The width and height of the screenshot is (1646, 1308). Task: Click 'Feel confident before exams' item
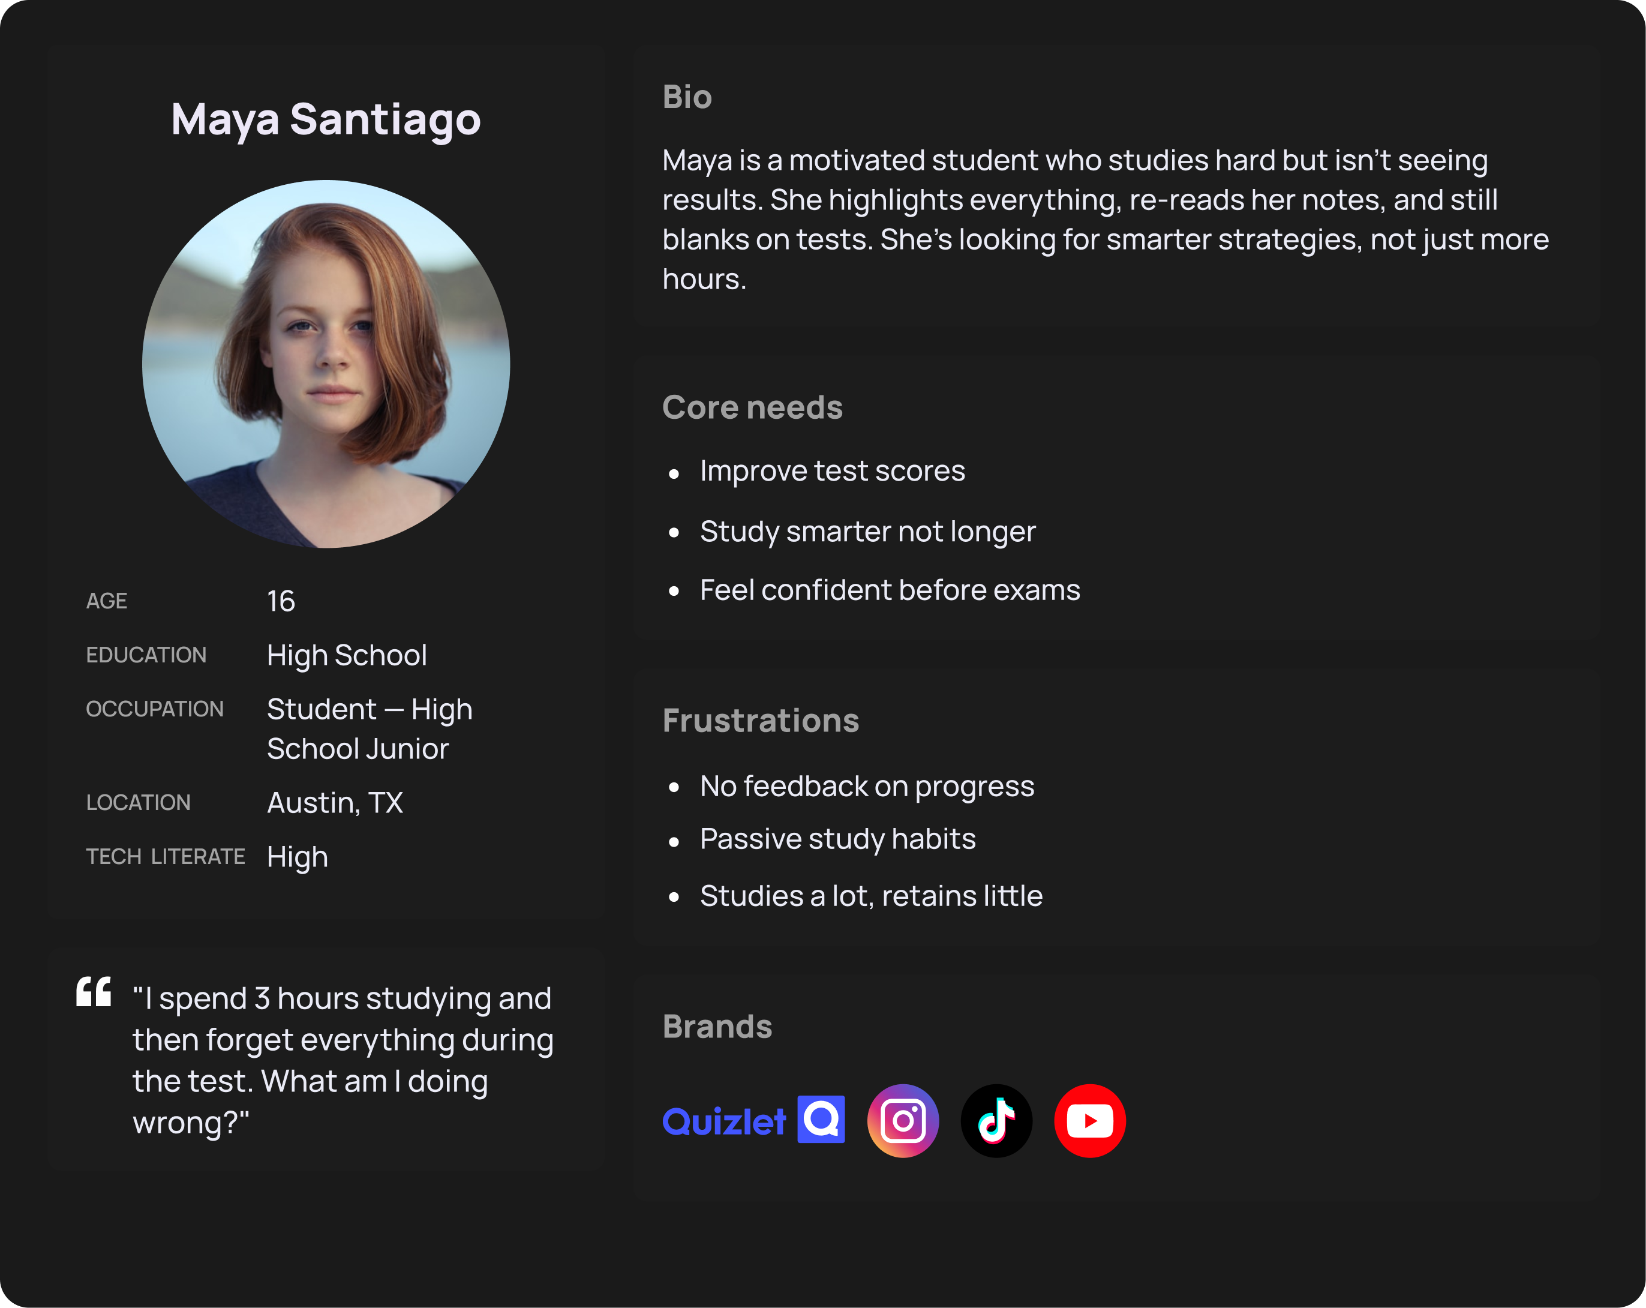890,590
